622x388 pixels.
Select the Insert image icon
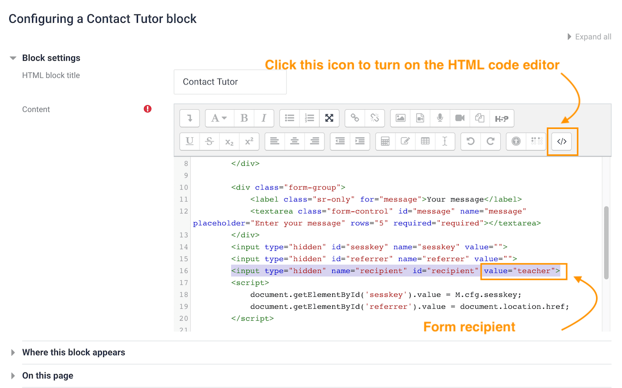click(400, 118)
